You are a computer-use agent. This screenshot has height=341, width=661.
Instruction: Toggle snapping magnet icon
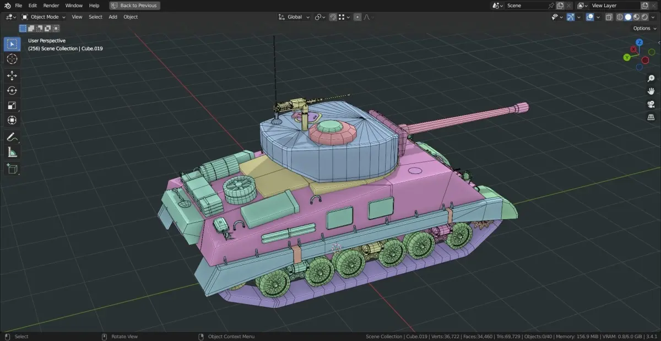pos(333,17)
